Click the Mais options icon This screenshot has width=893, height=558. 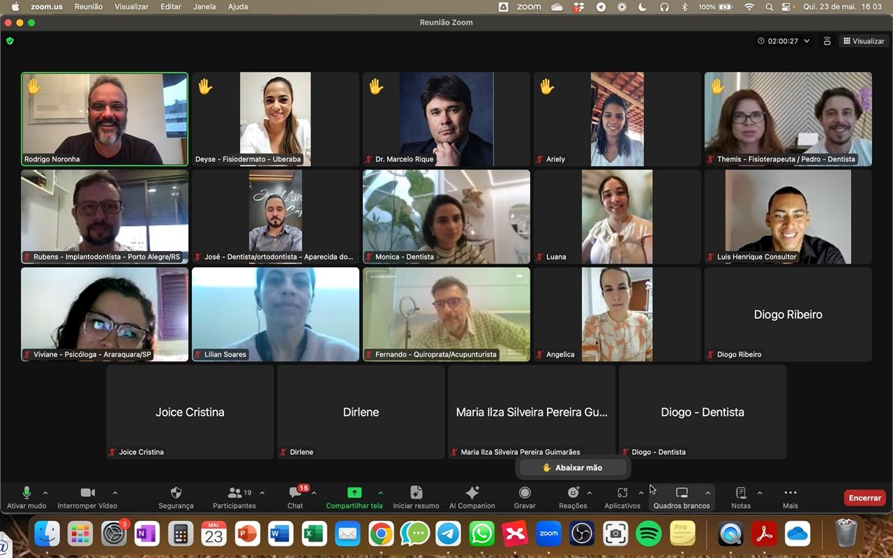pos(790,492)
